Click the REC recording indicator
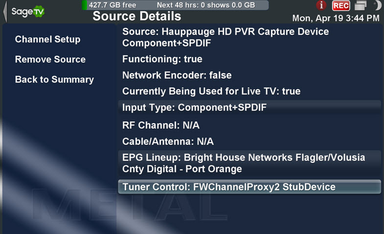384x234 pixels. [341, 6]
